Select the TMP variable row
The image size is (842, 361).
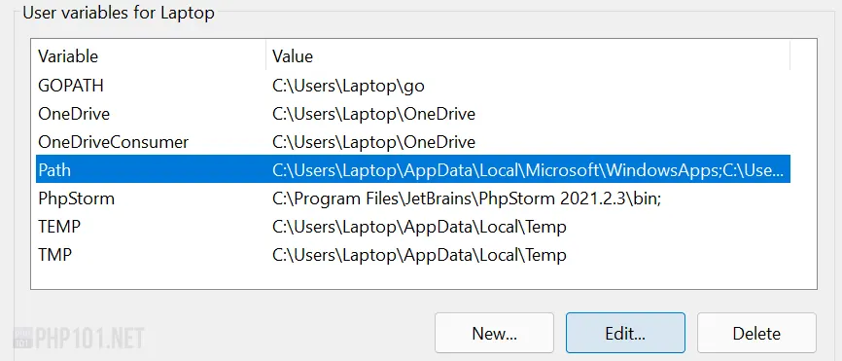pos(413,255)
